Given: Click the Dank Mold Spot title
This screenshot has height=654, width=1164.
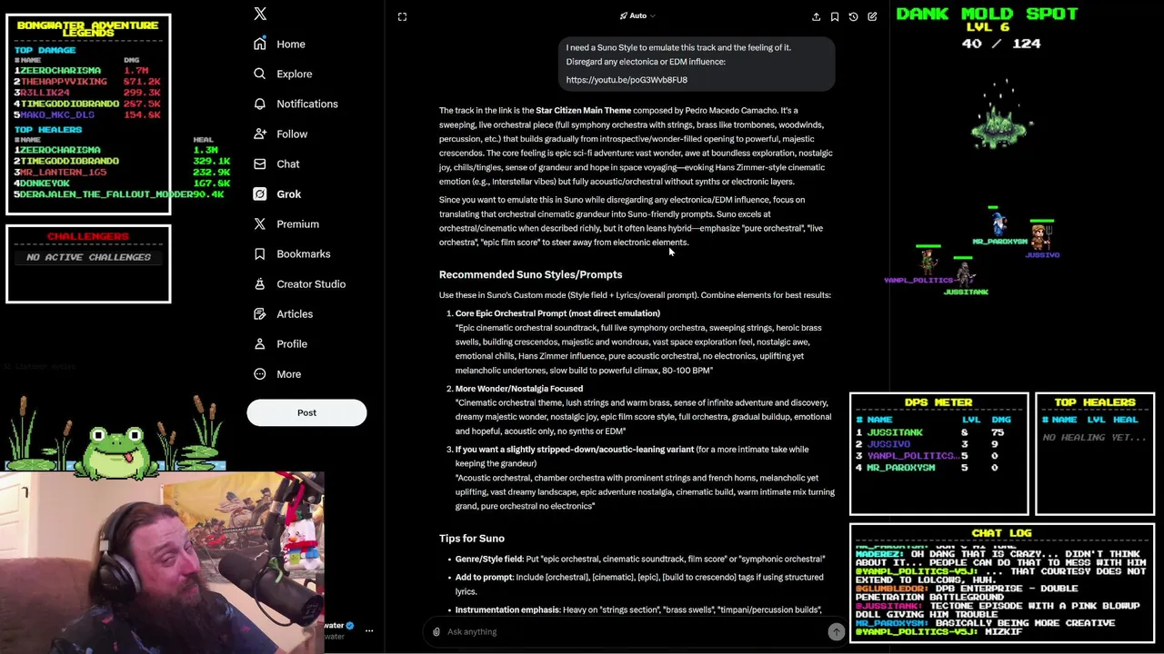Looking at the screenshot, I should pos(988,14).
